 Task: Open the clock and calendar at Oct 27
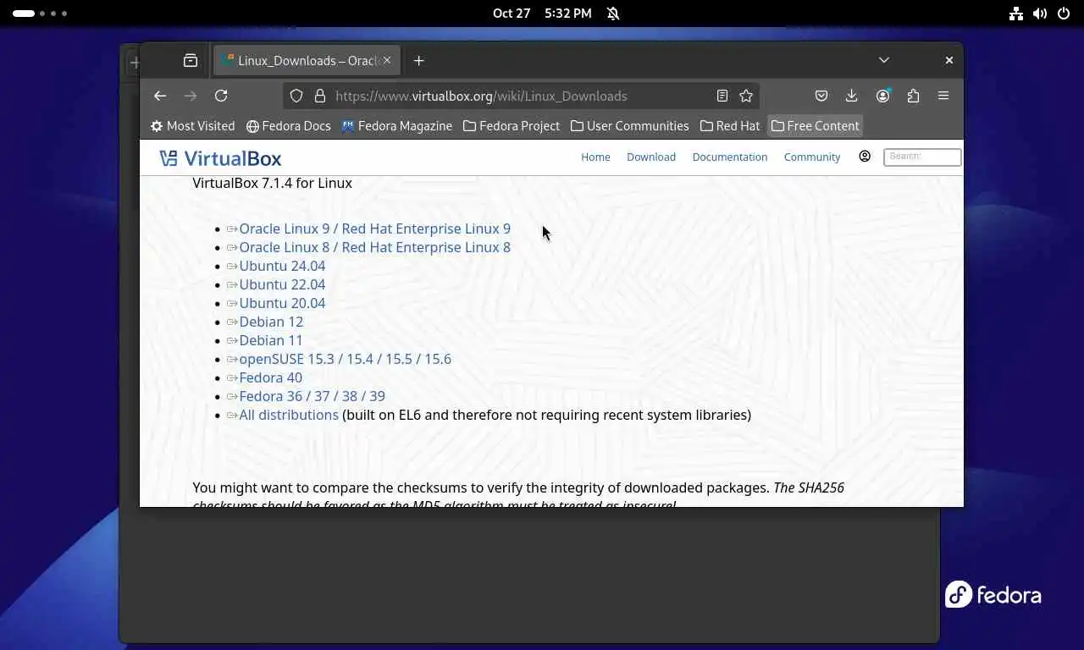point(542,14)
